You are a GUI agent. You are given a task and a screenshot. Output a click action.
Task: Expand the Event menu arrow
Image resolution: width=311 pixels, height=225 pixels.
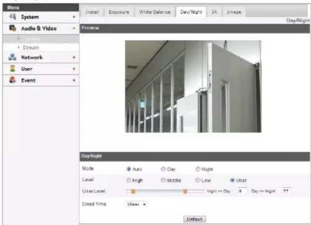pyautogui.click(x=74, y=80)
